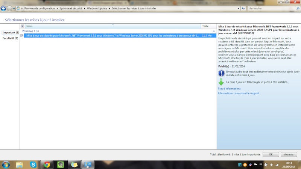Click the search magnifier icon
Viewport: 301px width, 169px height.
pyautogui.click(x=298, y=8)
